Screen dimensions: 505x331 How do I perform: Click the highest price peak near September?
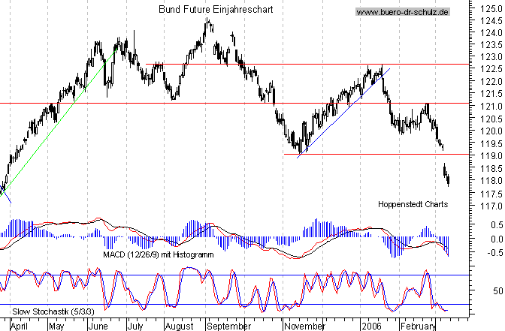click(x=207, y=21)
